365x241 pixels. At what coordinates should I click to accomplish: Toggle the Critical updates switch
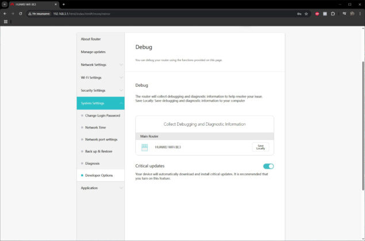click(x=268, y=166)
